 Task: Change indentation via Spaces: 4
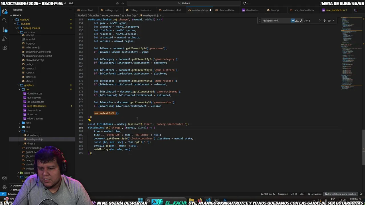[x=283, y=194]
